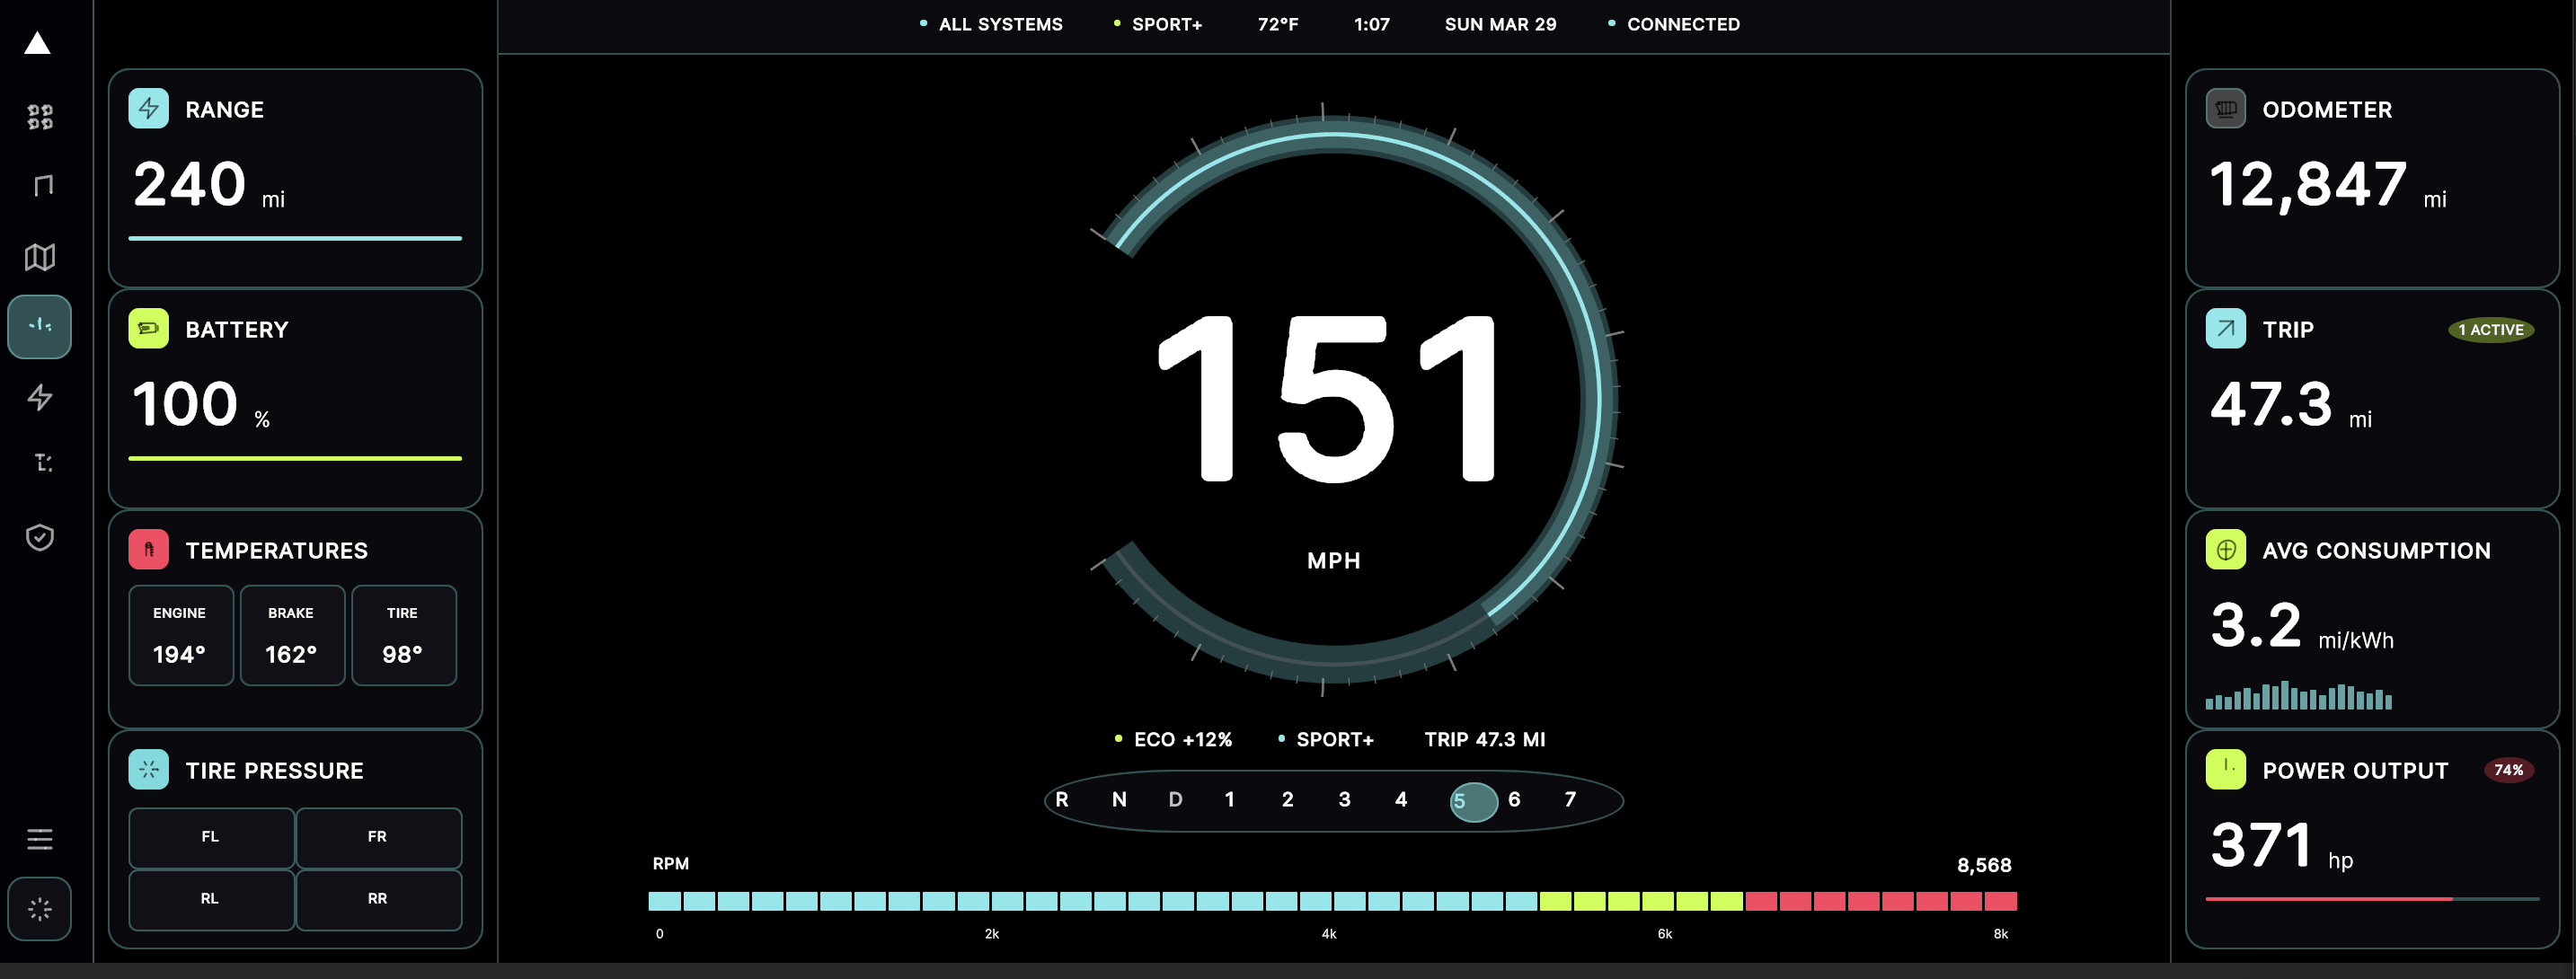Click the Engine temperature tile

(x=181, y=635)
